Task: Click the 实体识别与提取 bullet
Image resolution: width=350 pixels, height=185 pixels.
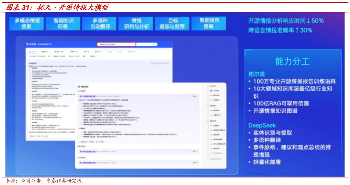Action: 273,133
